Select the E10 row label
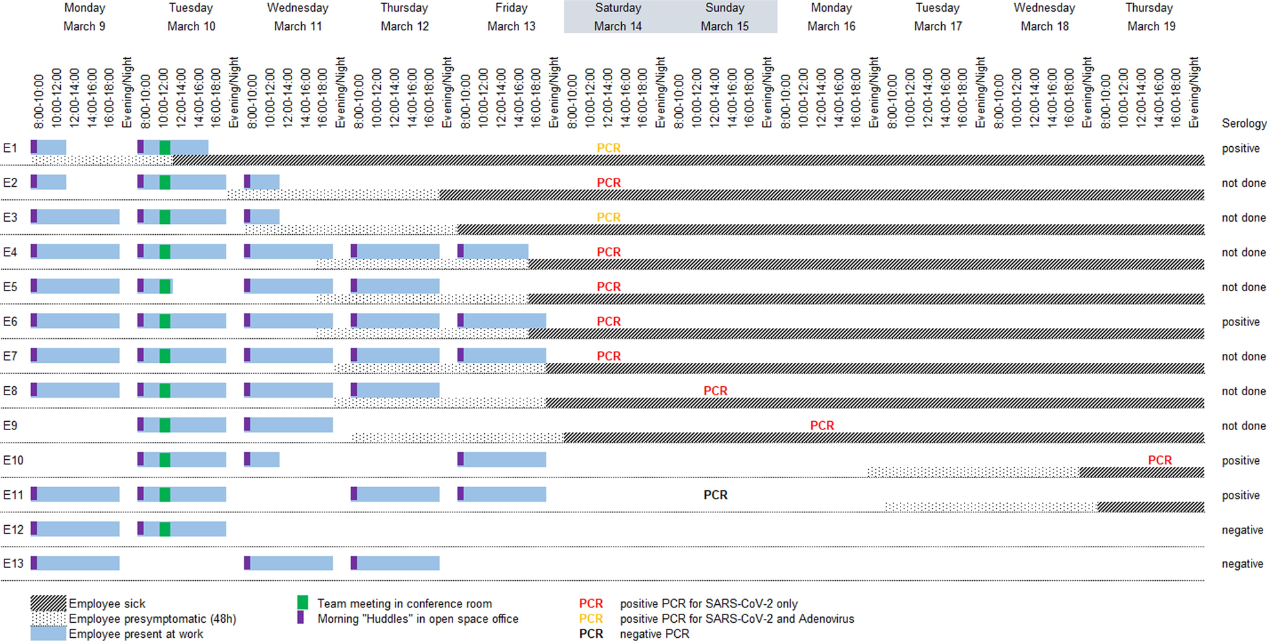Screen dimensions: 1267x641 pyautogui.click(x=13, y=461)
